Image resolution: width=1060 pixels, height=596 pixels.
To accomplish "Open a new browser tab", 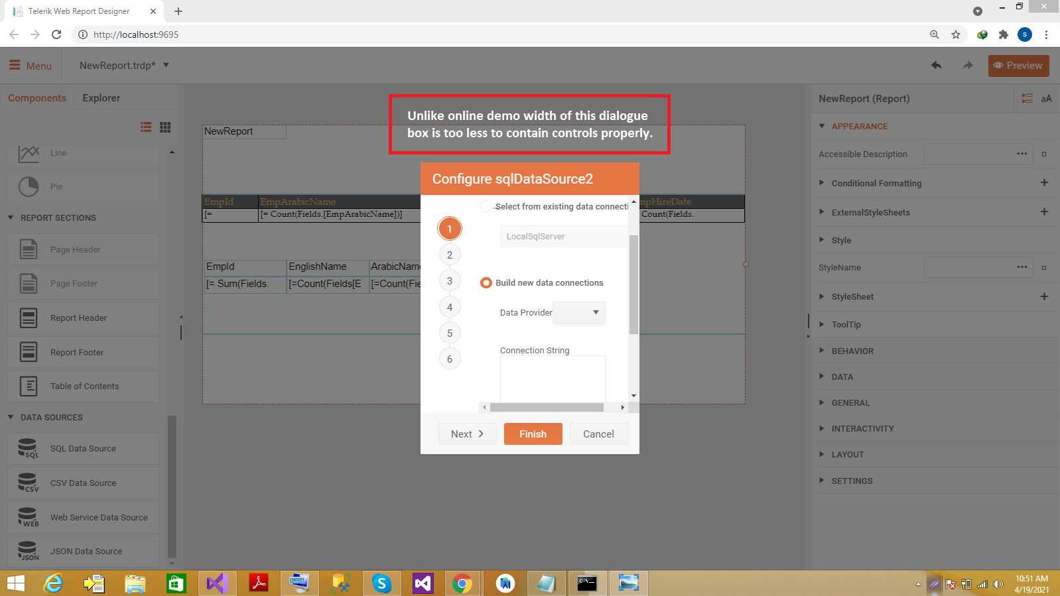I will pyautogui.click(x=178, y=11).
